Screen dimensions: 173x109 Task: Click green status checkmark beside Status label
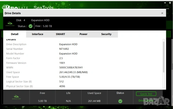click(31, 26)
